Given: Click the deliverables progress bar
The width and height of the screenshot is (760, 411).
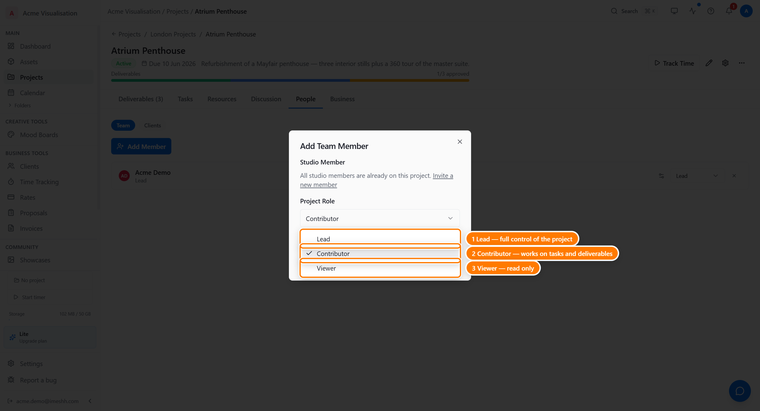Looking at the screenshot, I should pyautogui.click(x=290, y=80).
